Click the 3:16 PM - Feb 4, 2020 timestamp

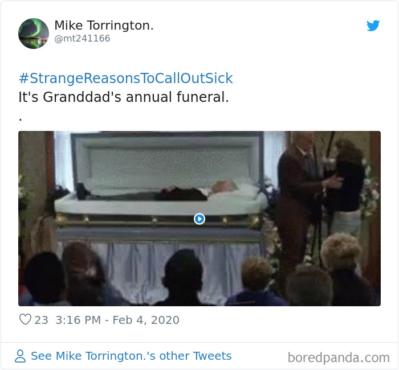(117, 320)
